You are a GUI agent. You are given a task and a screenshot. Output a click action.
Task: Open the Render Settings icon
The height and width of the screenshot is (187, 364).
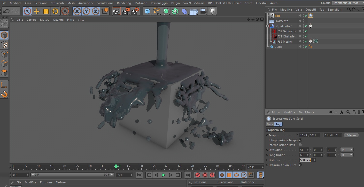tap(135, 11)
